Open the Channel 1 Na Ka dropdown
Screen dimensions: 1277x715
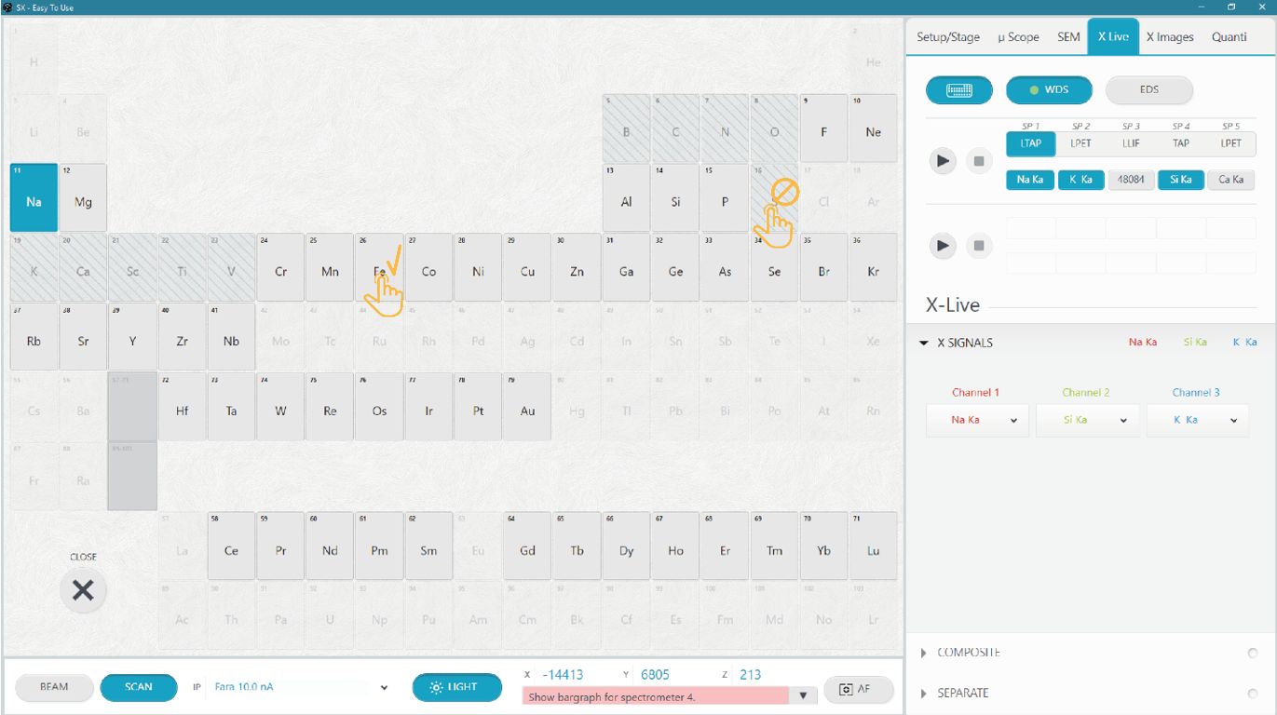(976, 420)
